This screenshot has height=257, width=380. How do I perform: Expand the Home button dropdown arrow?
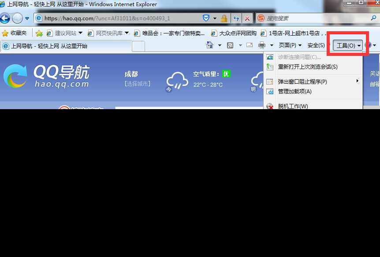(x=220, y=45)
